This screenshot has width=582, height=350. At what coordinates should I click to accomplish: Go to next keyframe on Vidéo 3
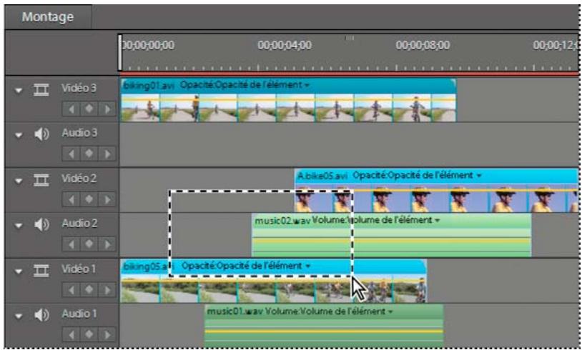[x=107, y=109]
